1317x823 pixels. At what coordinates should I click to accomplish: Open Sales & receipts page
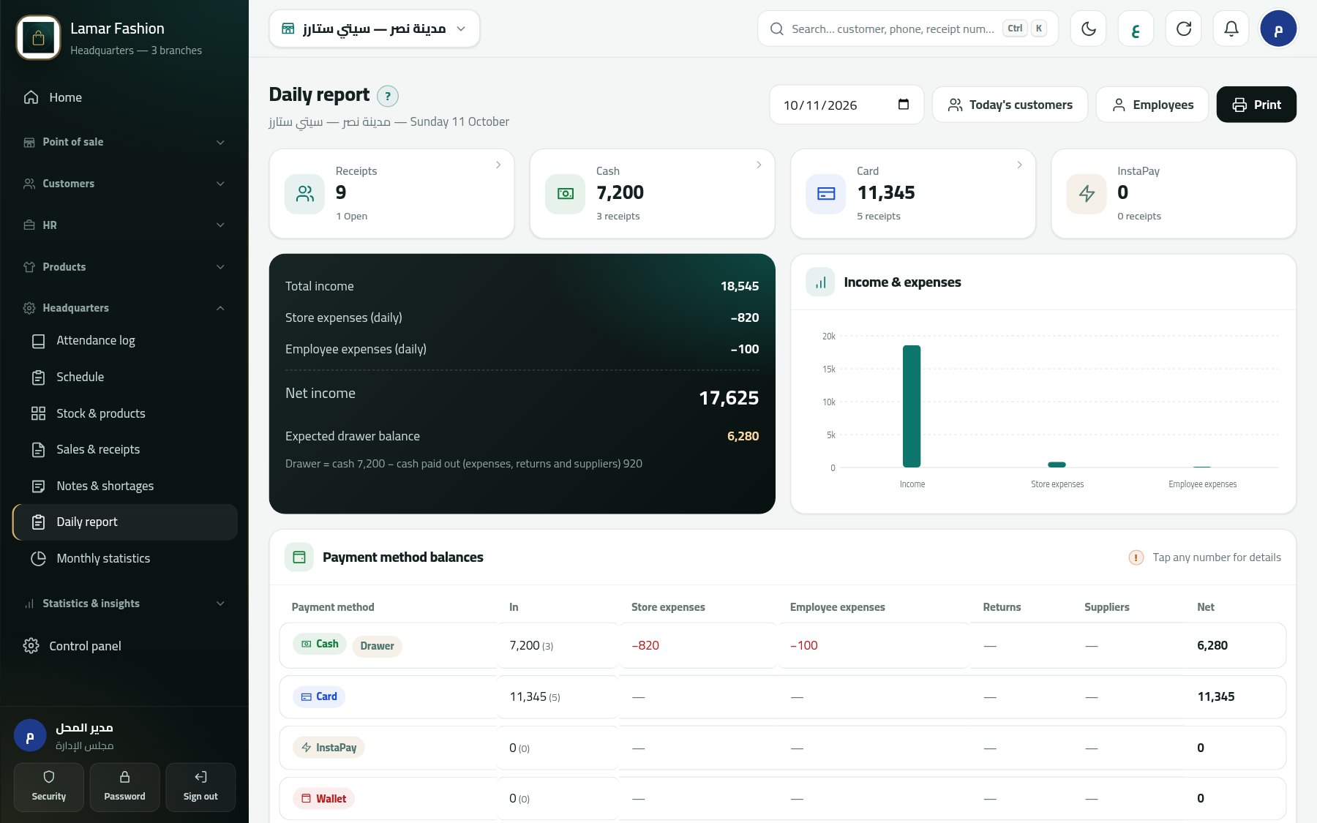(x=124, y=449)
